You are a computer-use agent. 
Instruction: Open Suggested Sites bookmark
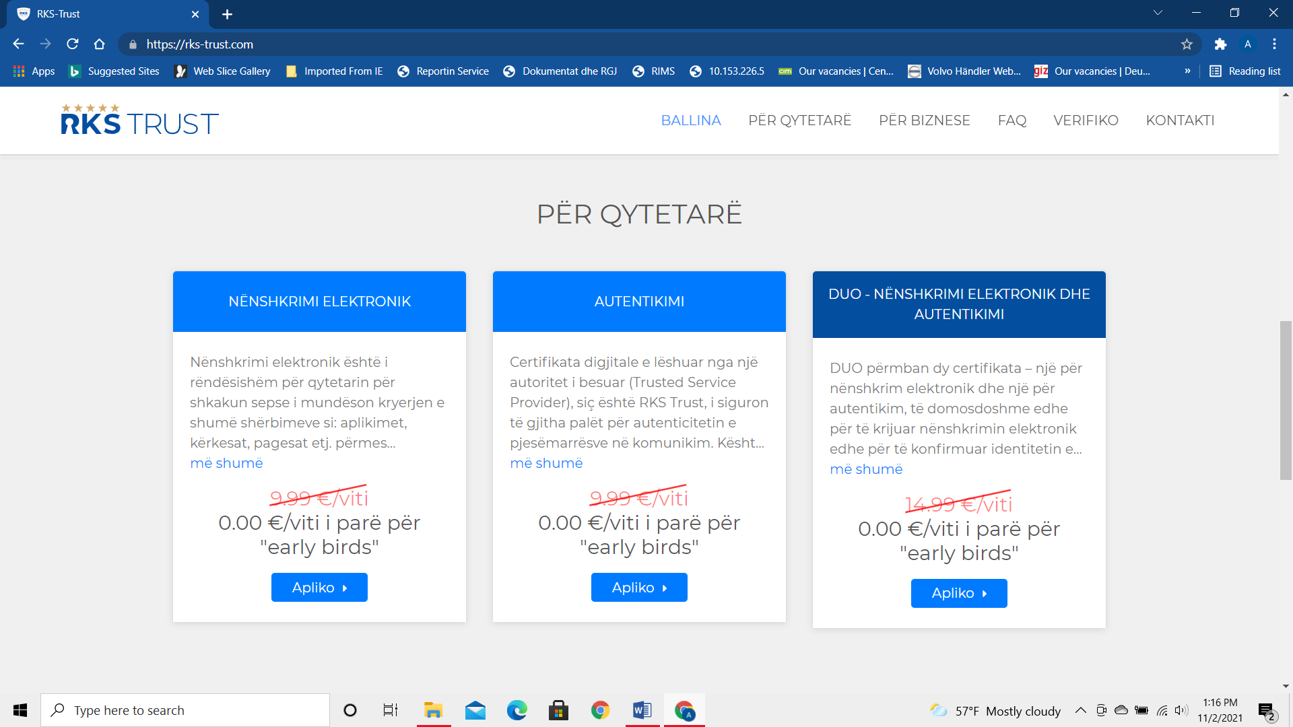point(114,71)
